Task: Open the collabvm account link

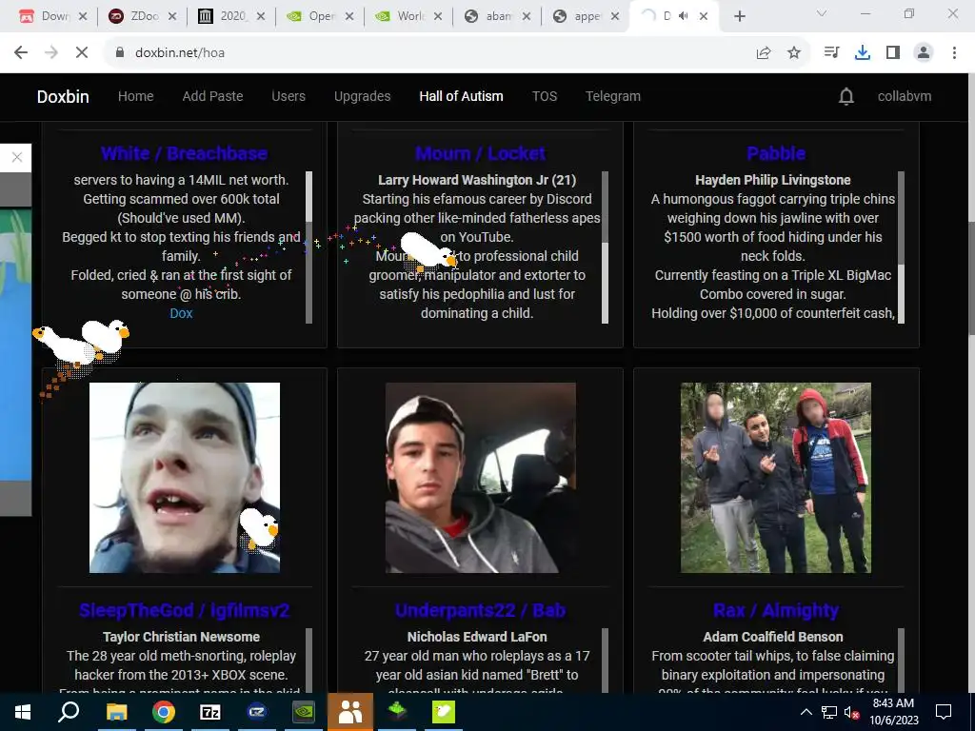Action: tap(905, 96)
